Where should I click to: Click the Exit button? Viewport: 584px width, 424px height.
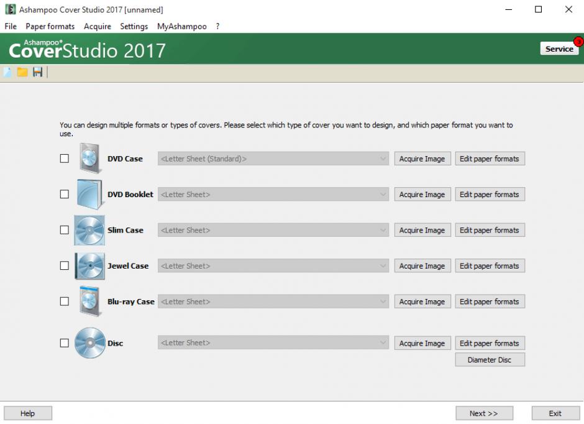[555, 413]
